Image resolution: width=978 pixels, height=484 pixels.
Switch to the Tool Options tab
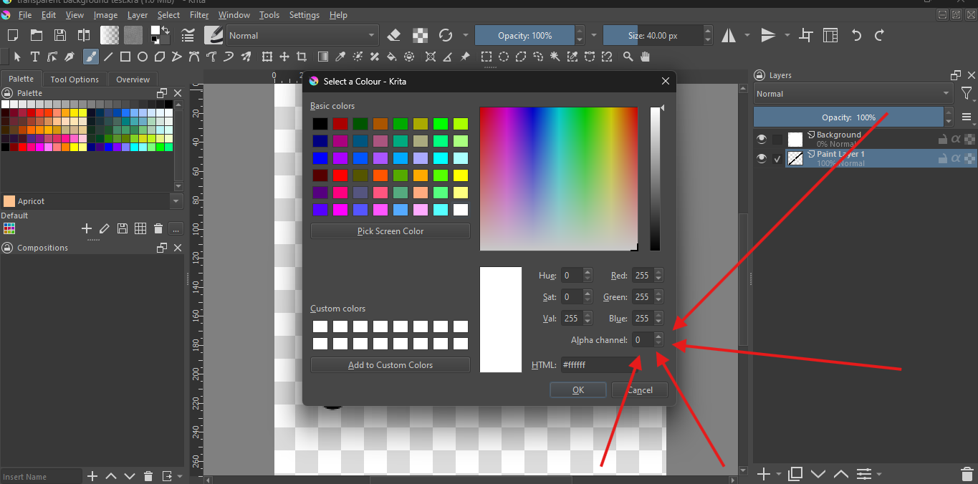[x=75, y=79]
